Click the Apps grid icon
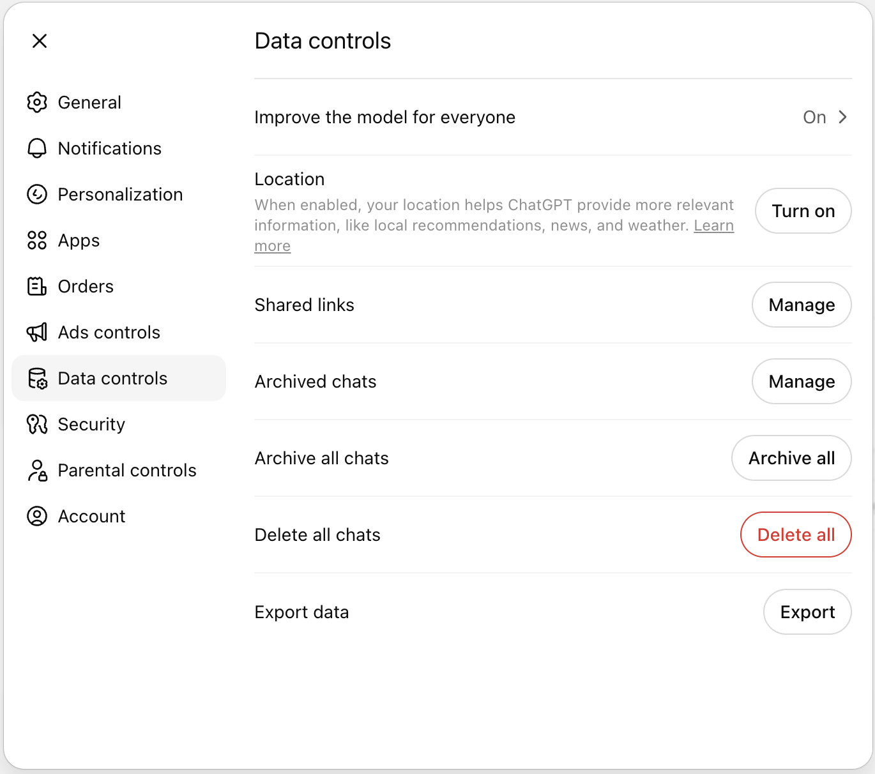 [x=37, y=240]
